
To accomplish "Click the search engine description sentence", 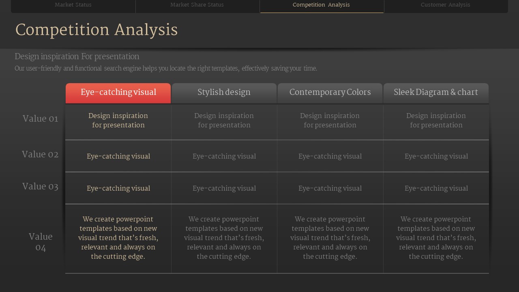I will (166, 69).
